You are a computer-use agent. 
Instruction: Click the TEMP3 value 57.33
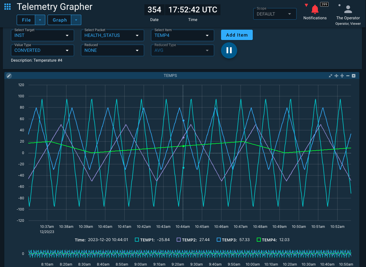244,240
